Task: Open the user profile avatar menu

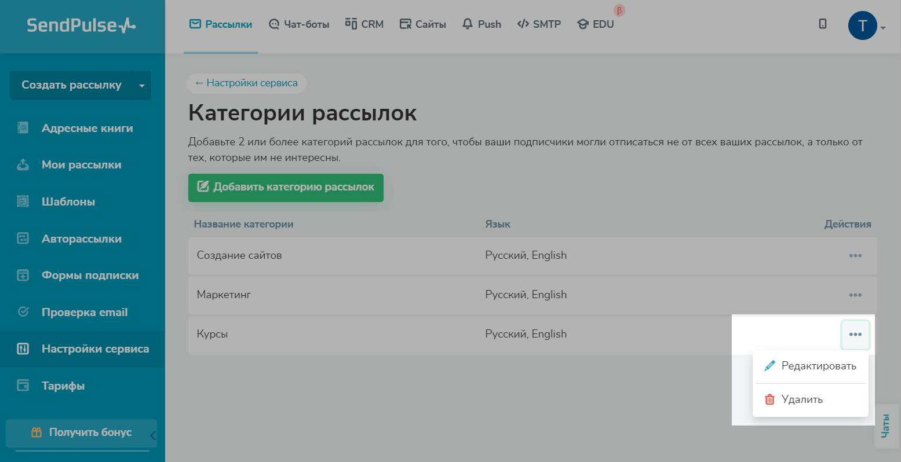Action: point(862,26)
